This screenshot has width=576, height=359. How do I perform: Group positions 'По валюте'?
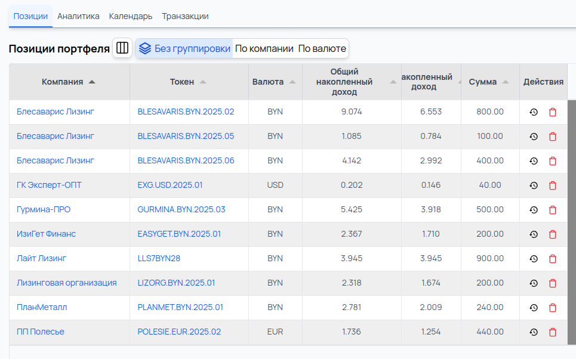[x=322, y=49]
